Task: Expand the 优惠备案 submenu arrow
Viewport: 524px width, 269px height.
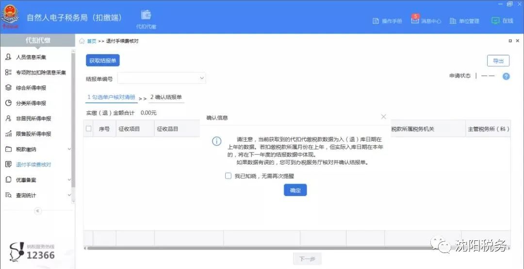Action: tap(69, 180)
